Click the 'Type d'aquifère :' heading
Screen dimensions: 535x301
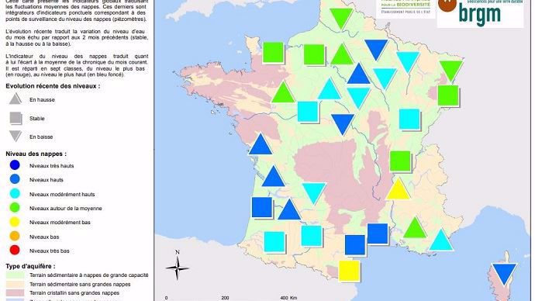(x=30, y=266)
